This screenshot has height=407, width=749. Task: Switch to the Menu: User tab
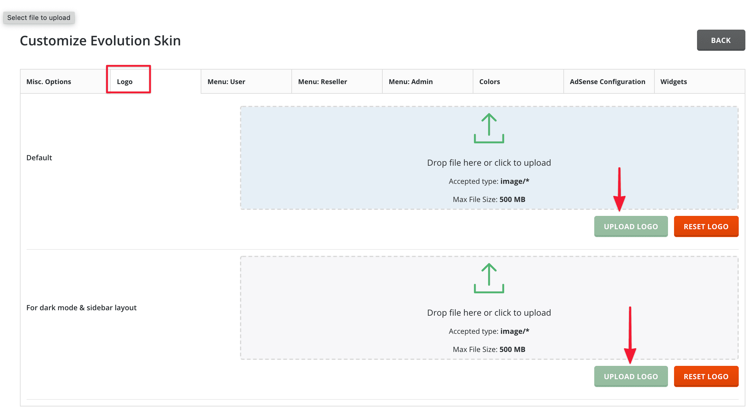point(226,82)
